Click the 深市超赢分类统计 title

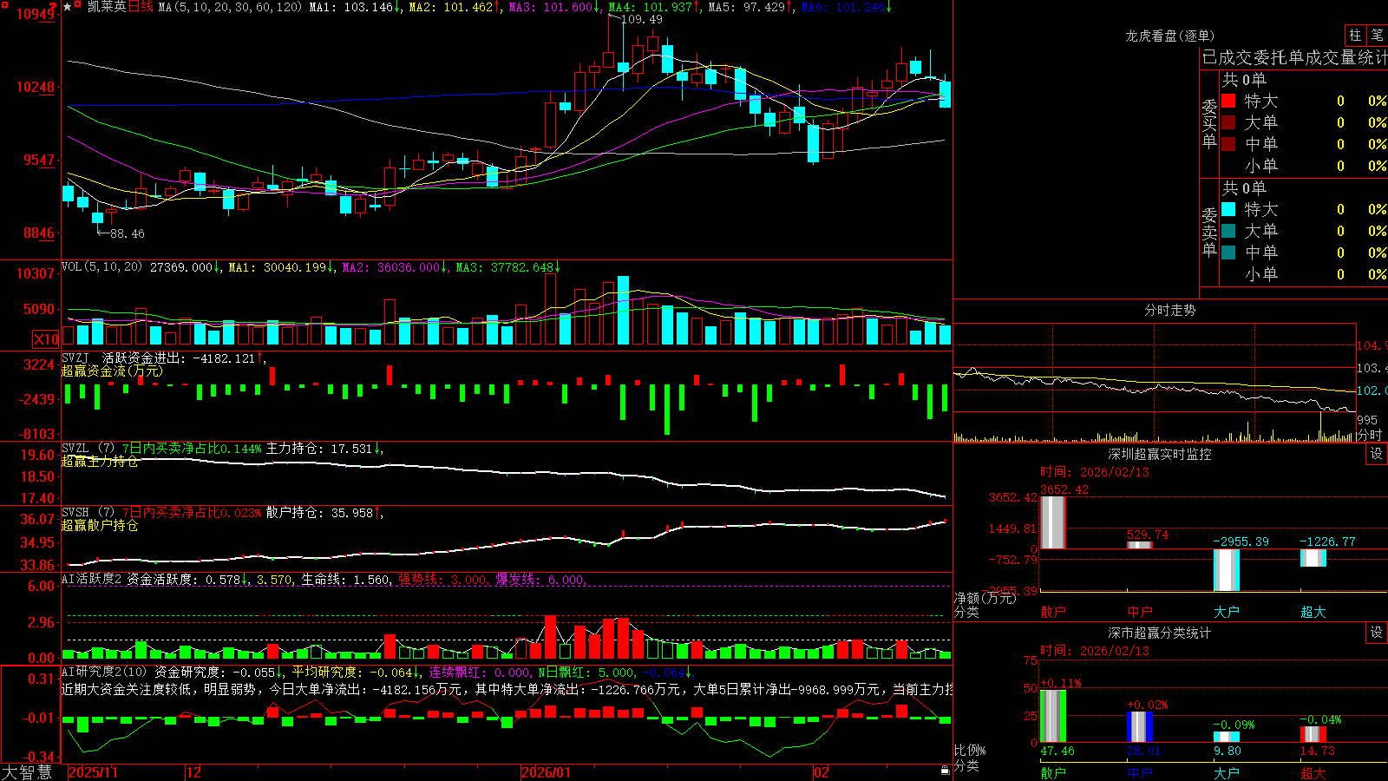(x=1160, y=633)
